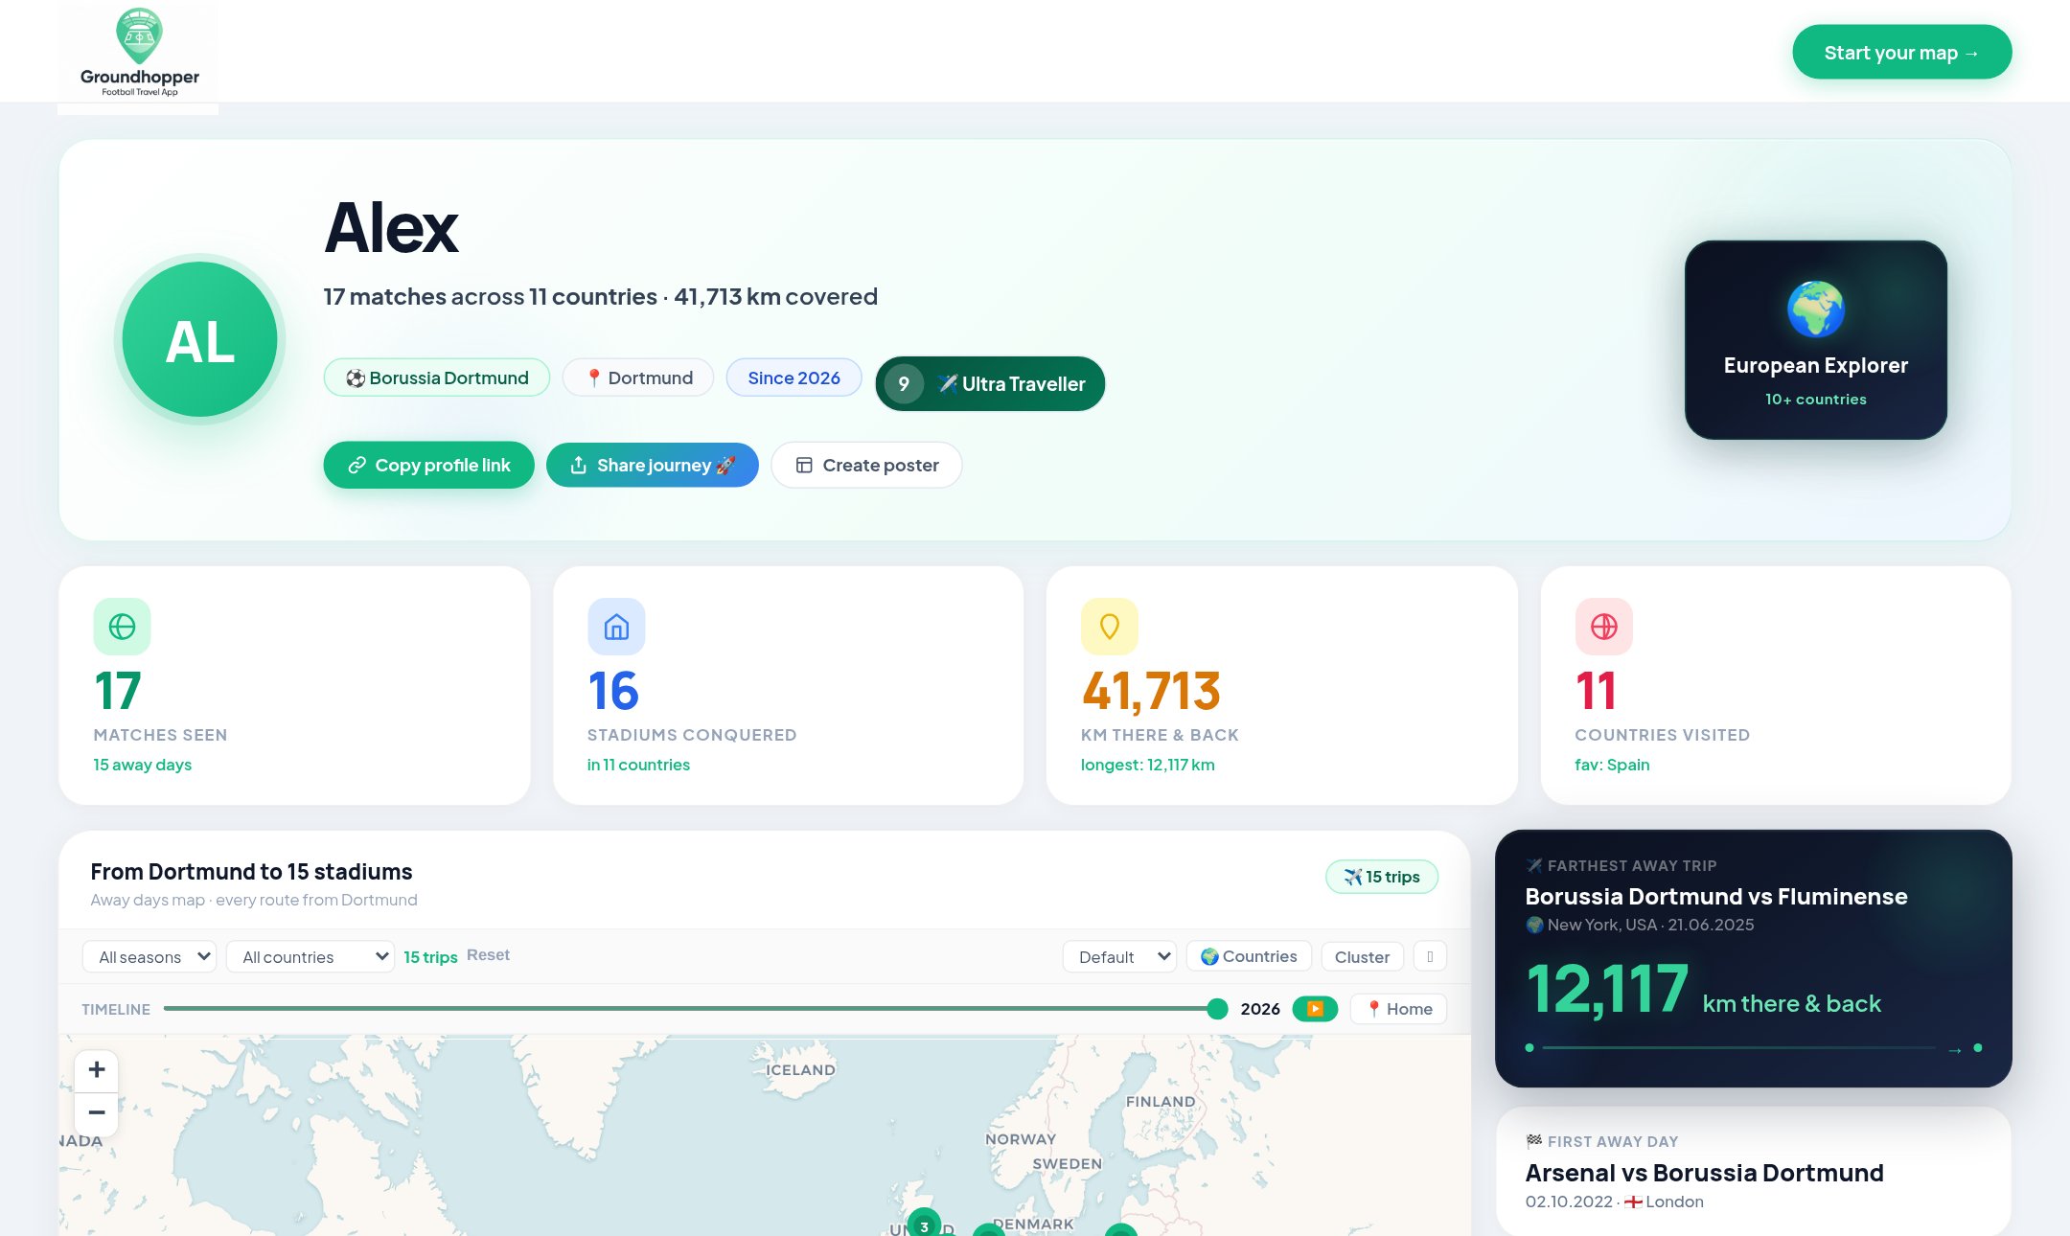
Task: Click the From Dortmund to 15 stadiums heading
Action: pyautogui.click(x=251, y=872)
